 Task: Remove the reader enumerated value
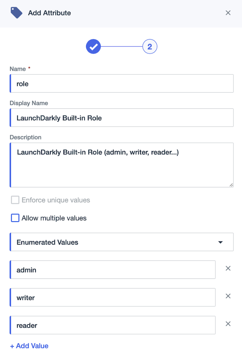228,324
